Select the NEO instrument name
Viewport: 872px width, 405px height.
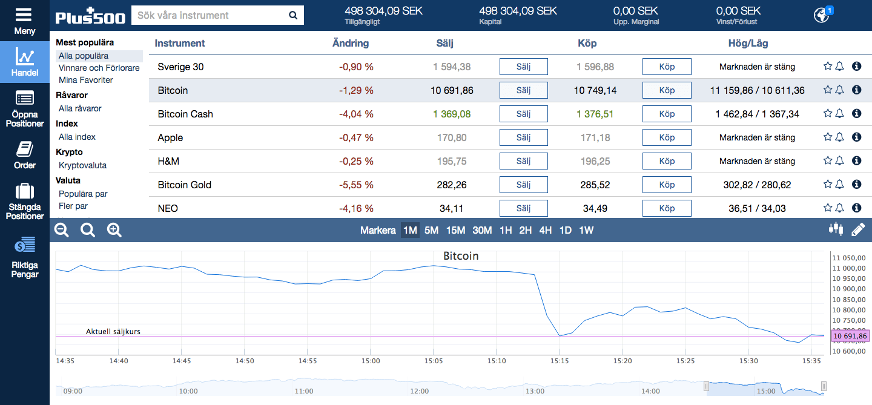[x=168, y=208]
